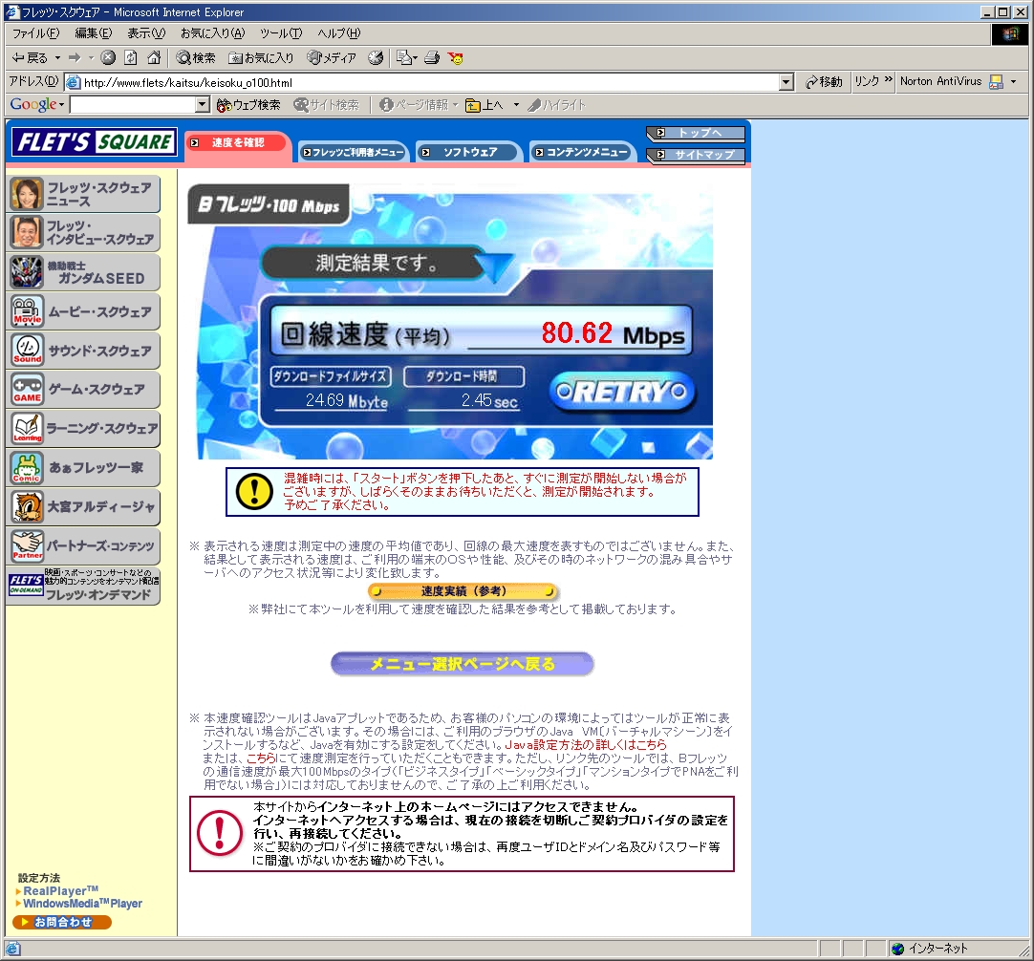The image size is (1034, 961).
Task: Click the 移動 (Go) button
Action: (824, 82)
